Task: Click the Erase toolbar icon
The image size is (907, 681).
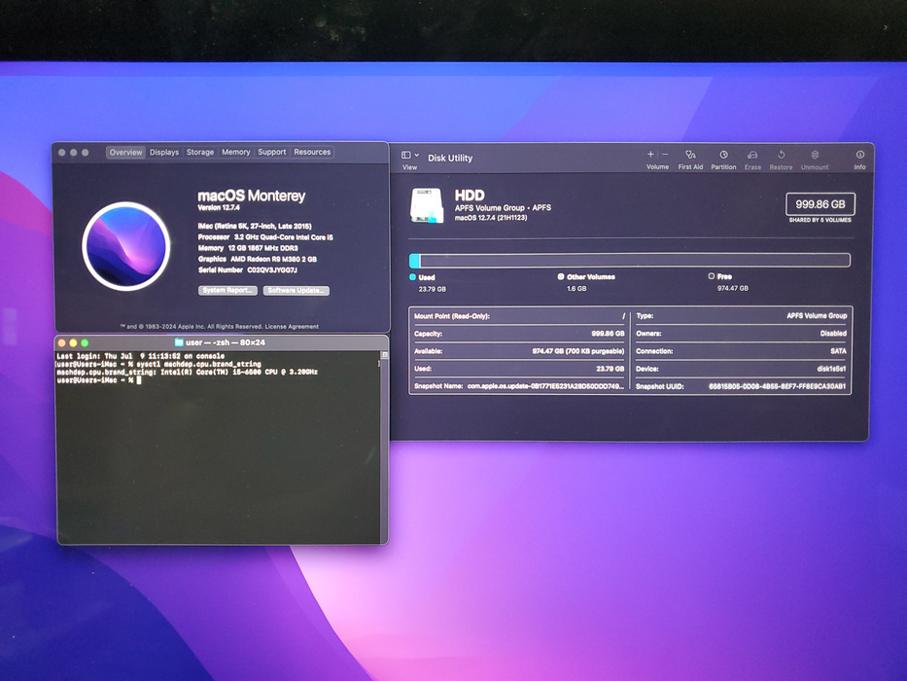Action: click(x=752, y=155)
